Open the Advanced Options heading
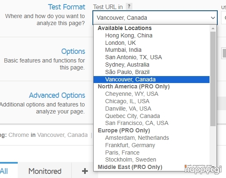The height and width of the screenshot is (178, 226). [x=57, y=95]
